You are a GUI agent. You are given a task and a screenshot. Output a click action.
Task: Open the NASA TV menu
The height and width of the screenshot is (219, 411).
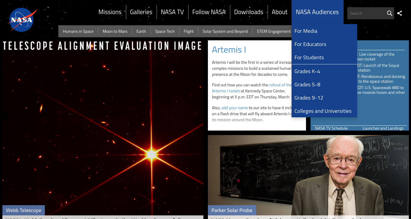click(172, 12)
